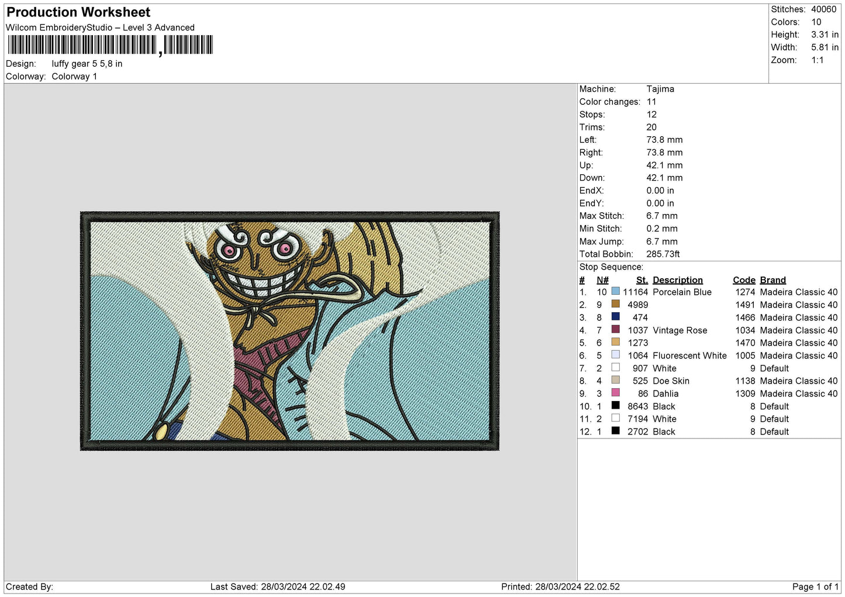This screenshot has height=597, width=845.
Task: Select the "Printed: 28/03/2024 22.02.52" footer
Action: point(560,587)
